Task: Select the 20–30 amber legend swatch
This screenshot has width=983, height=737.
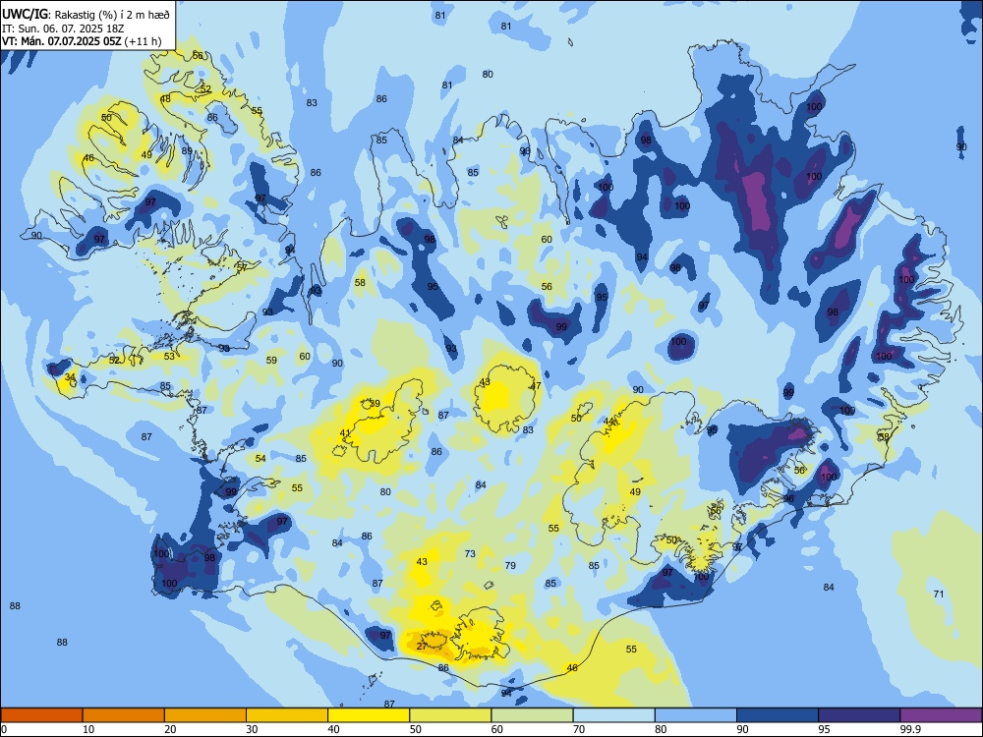Action: coord(205,715)
